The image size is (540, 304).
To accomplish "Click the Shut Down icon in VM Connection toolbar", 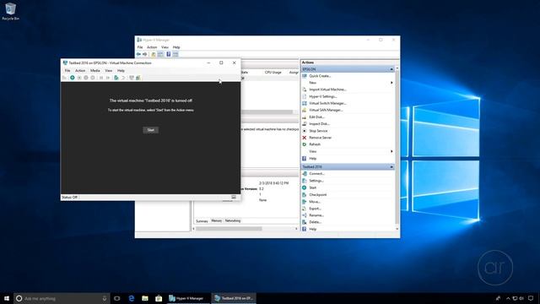I will click(x=86, y=78).
